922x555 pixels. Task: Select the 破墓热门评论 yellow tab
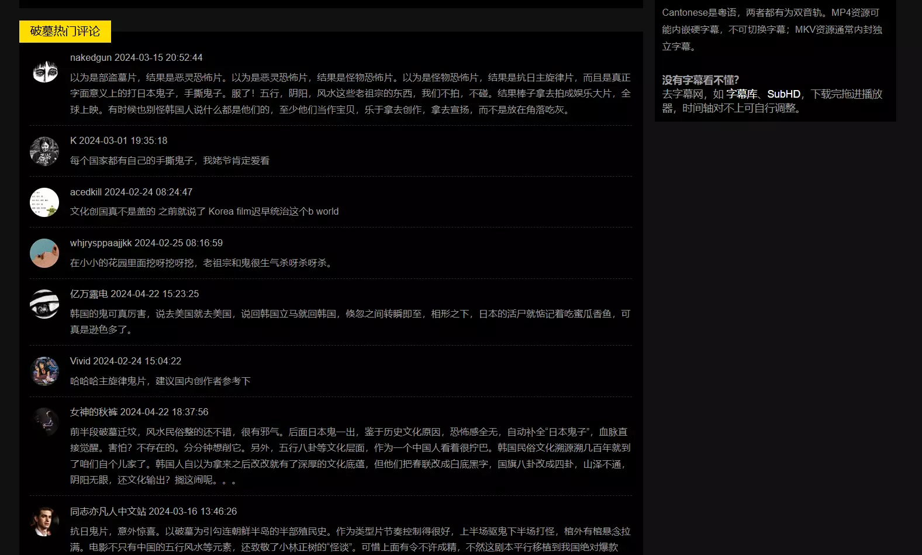pos(65,32)
